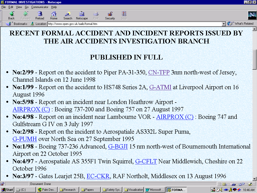The width and height of the screenshot is (257, 193).
Task: Click the vertical scrollbar thumb
Action: click(x=254, y=59)
